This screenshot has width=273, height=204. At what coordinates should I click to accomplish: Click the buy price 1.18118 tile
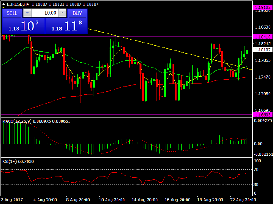[x=66, y=26]
